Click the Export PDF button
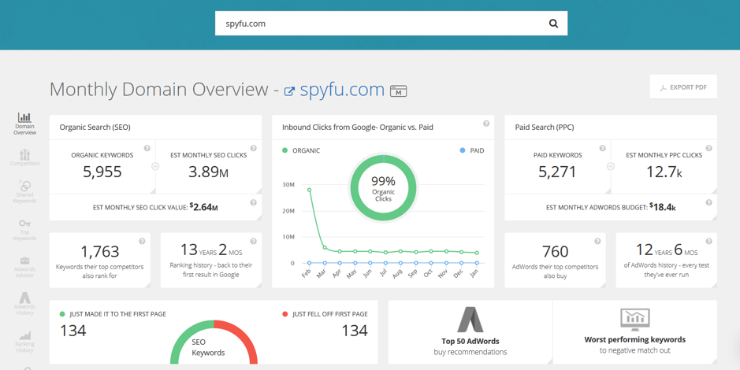The image size is (740, 370). 683,87
